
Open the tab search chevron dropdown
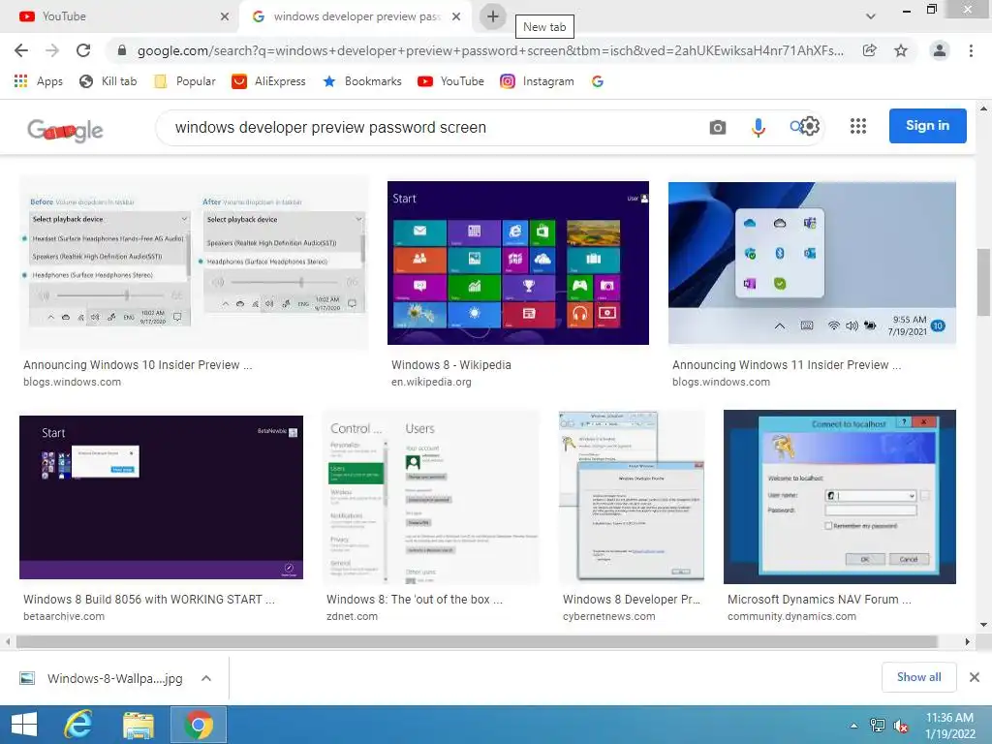pos(871,16)
